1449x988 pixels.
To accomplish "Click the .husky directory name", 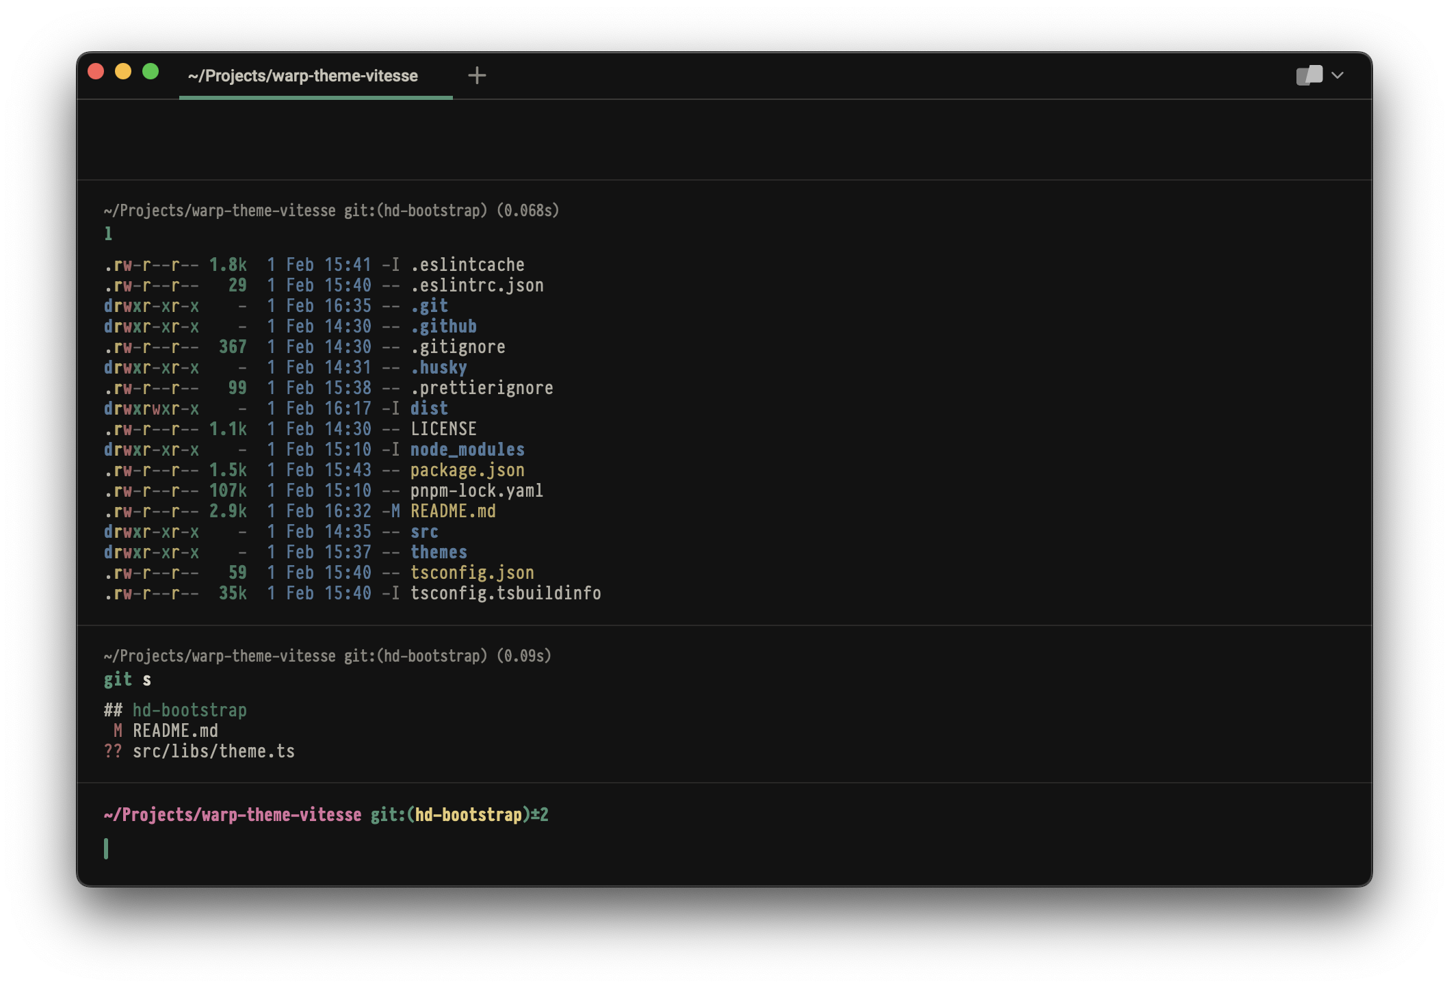I will coord(439,367).
